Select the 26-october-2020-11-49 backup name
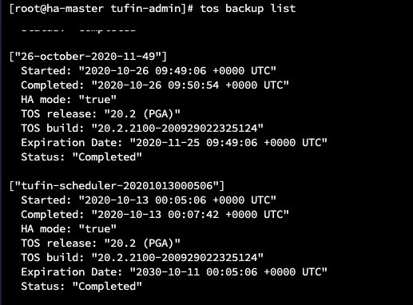413x305 pixels. tap(88, 56)
